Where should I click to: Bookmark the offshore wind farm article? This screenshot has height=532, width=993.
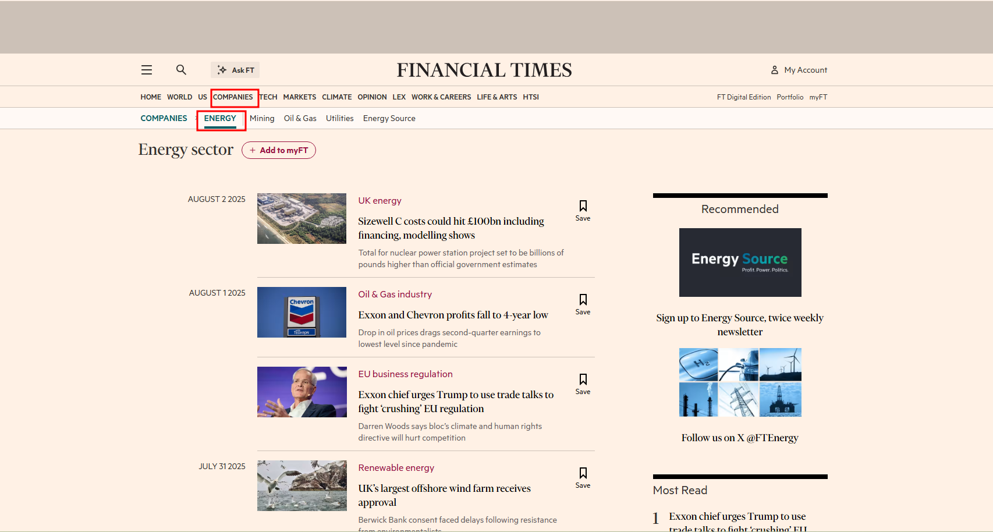[583, 477]
